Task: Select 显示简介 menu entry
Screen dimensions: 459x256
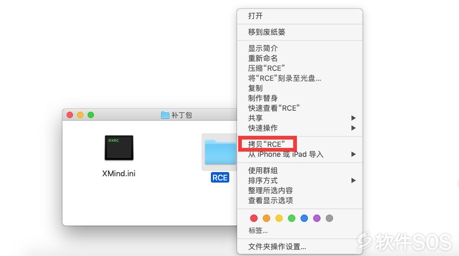Action: (300, 48)
